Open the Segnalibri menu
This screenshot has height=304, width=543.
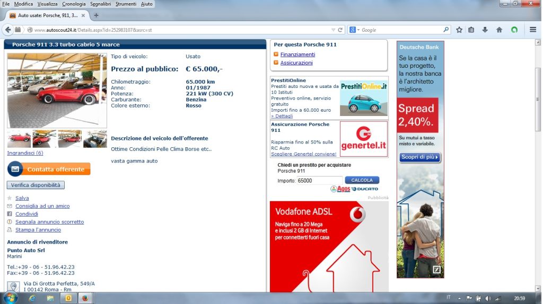[100, 4]
